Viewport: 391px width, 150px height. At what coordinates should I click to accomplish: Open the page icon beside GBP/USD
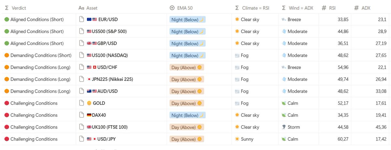pos(82,43)
